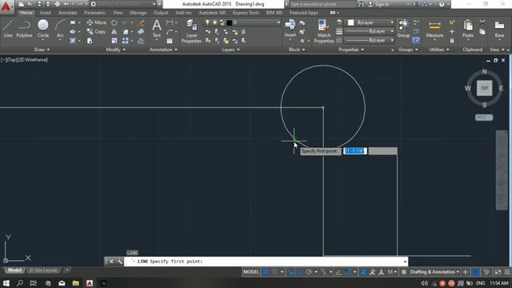Open the View ribbon tab
512x288 pixels.
pyautogui.click(x=118, y=13)
